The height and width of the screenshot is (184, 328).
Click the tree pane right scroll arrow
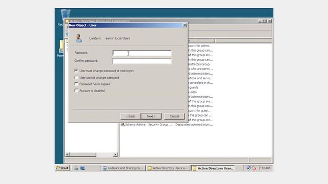pyautogui.click(x=115, y=154)
